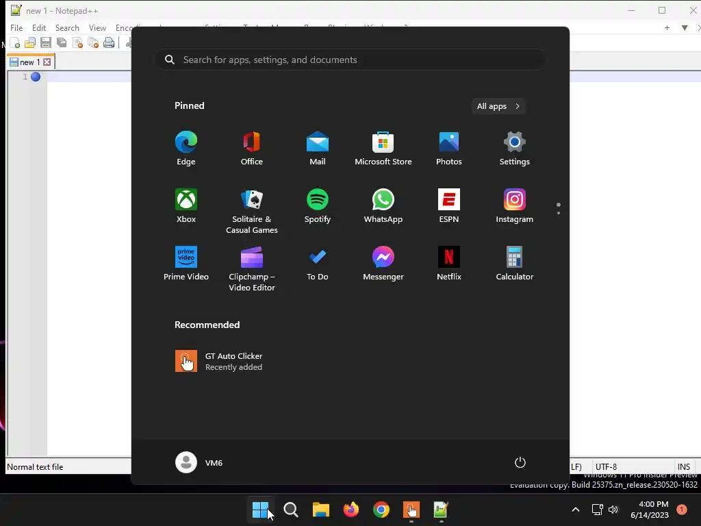Click Print icon in Notepad++ toolbar
The height and width of the screenshot is (526, 701).
click(x=109, y=42)
